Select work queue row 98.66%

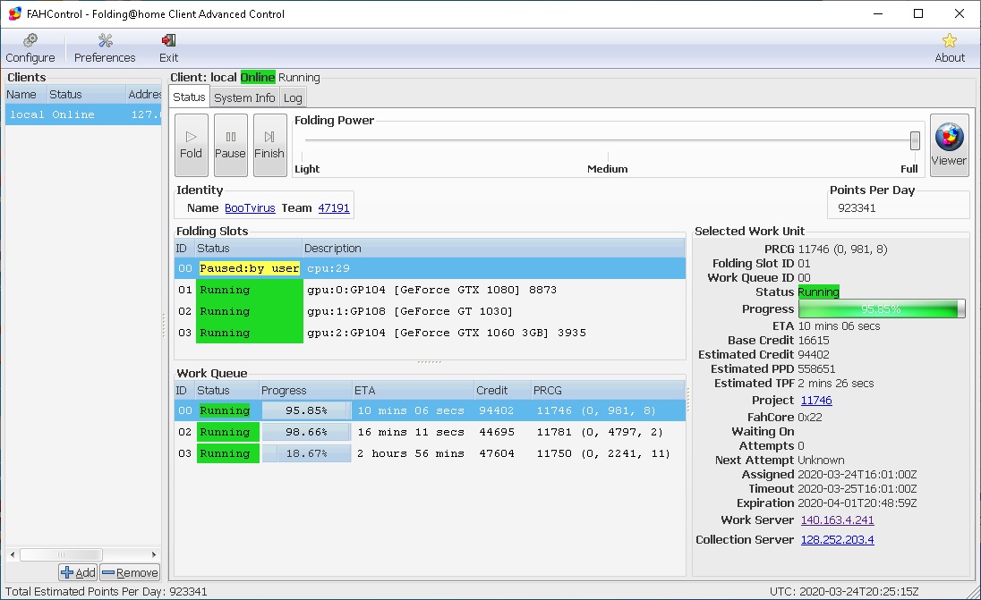click(430, 432)
